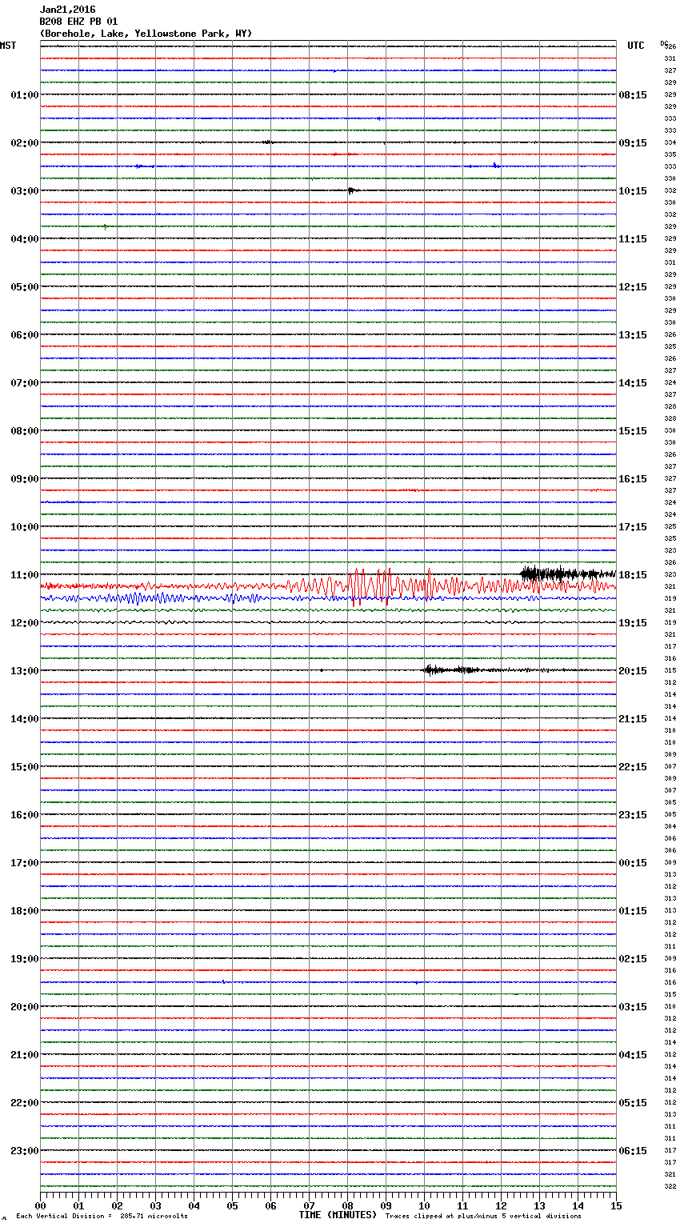Pick the 21:00 MST row label
This screenshot has height=1227, width=680.
point(24,1055)
